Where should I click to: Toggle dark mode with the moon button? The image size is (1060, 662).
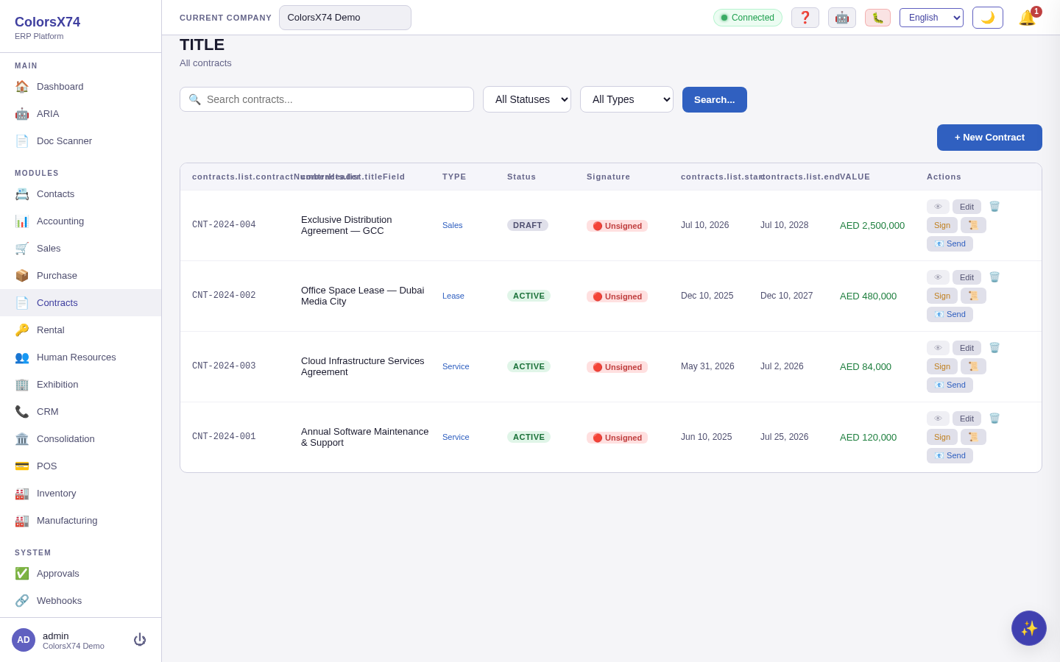988,18
